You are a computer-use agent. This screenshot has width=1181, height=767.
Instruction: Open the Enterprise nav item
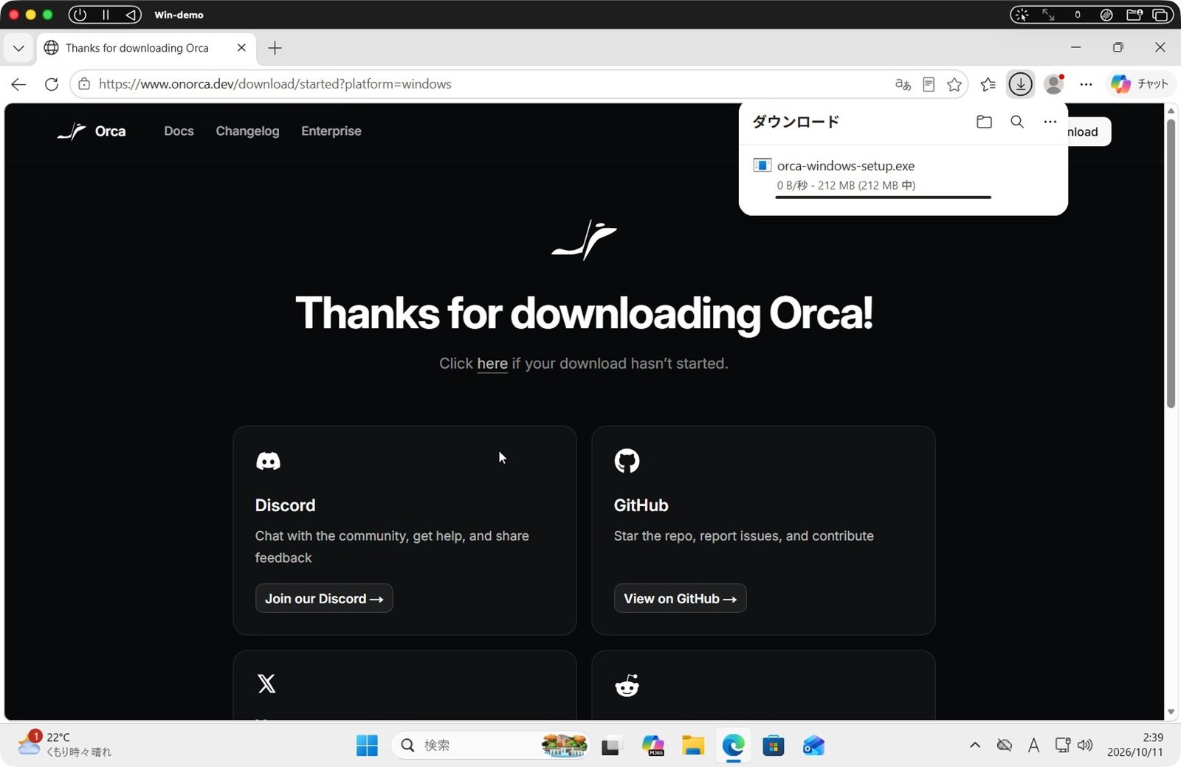(331, 131)
